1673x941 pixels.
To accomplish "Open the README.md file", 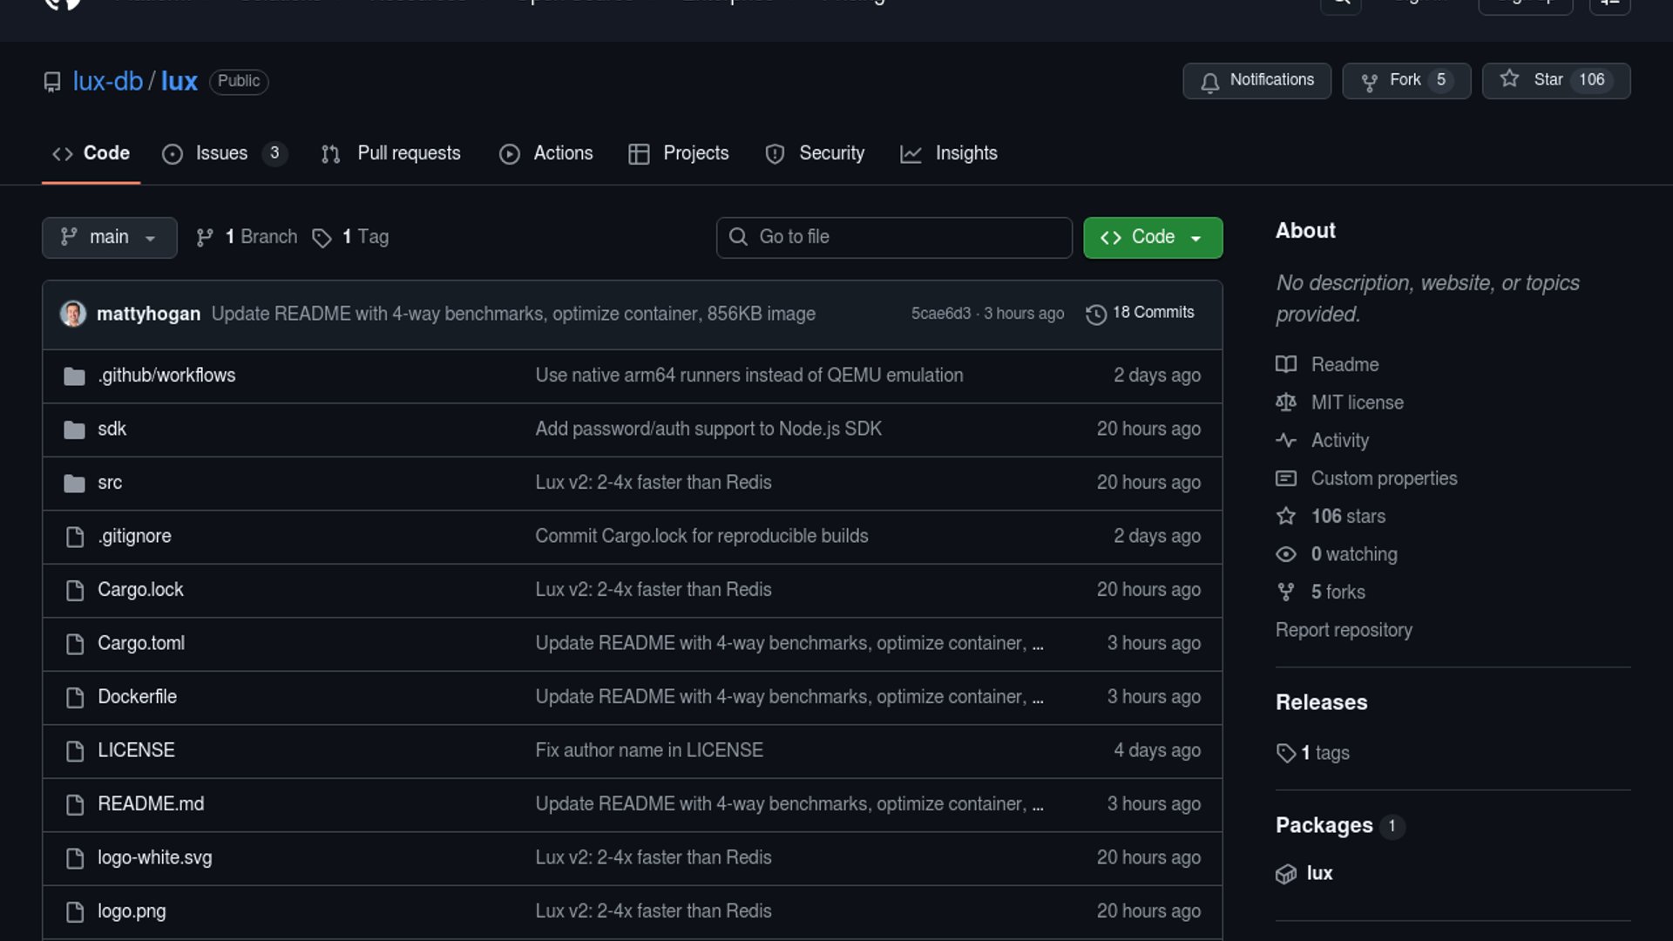I will 151,803.
